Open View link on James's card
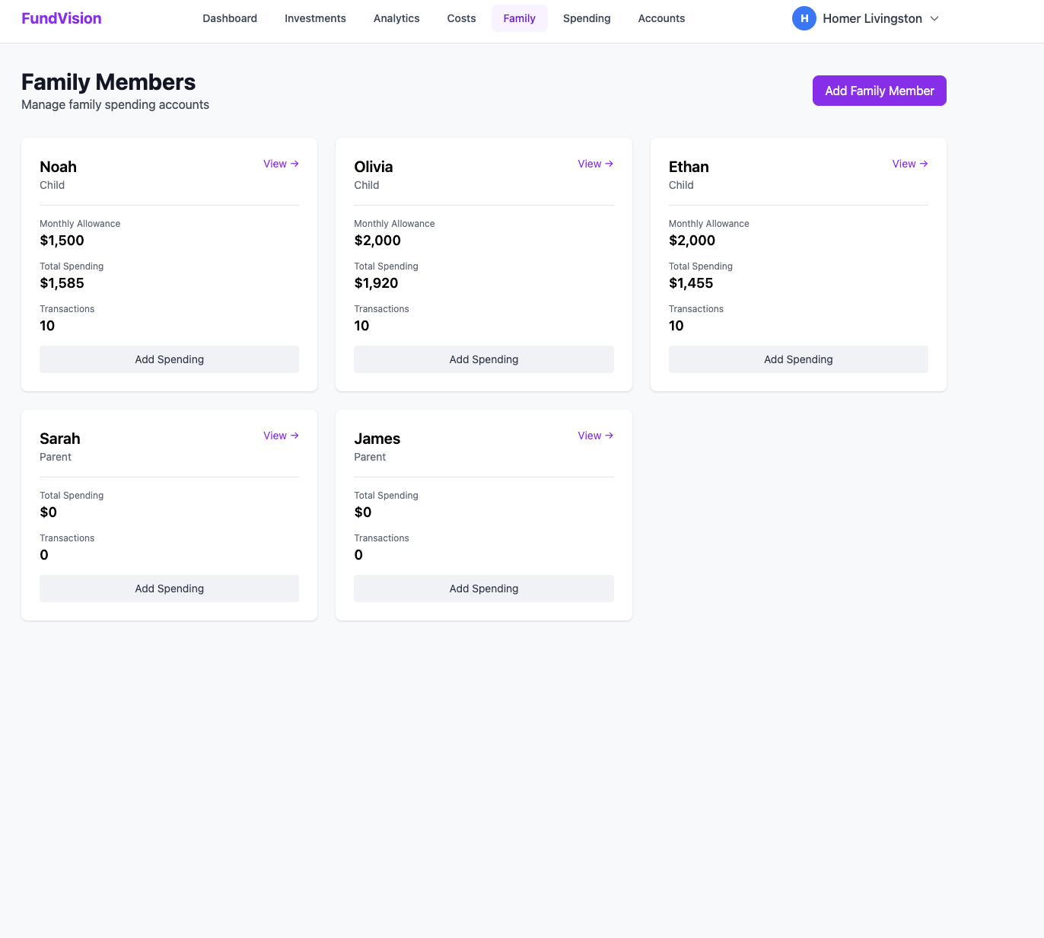Image resolution: width=1044 pixels, height=938 pixels. click(596, 435)
